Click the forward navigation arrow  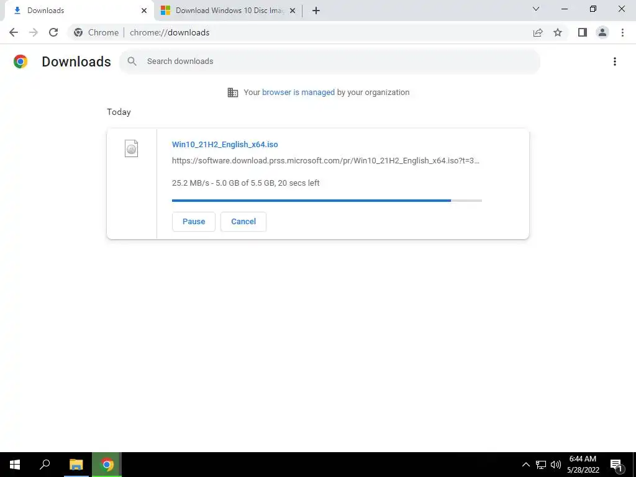tap(34, 32)
